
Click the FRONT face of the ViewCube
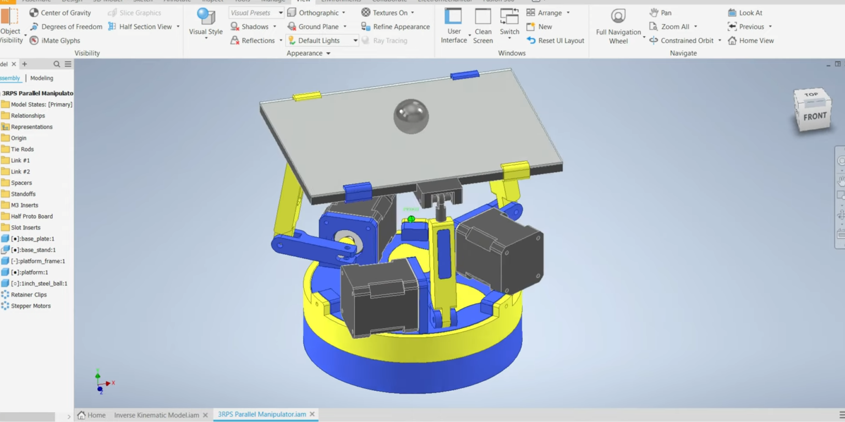[814, 117]
